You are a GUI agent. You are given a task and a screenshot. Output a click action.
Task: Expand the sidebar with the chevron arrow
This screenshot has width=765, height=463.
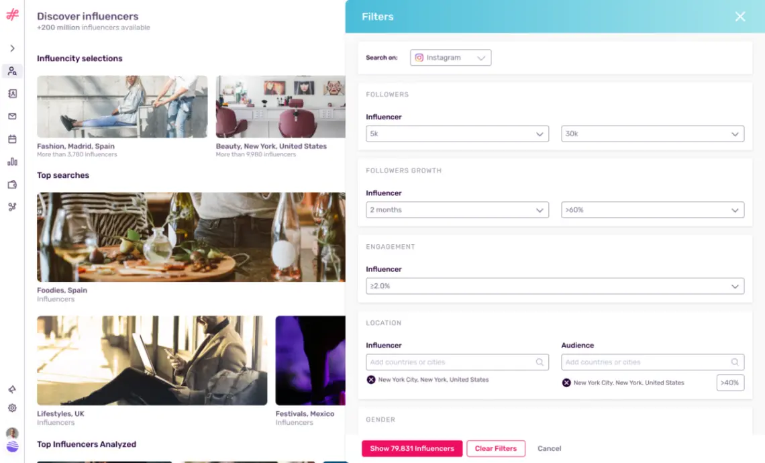pyautogui.click(x=12, y=48)
